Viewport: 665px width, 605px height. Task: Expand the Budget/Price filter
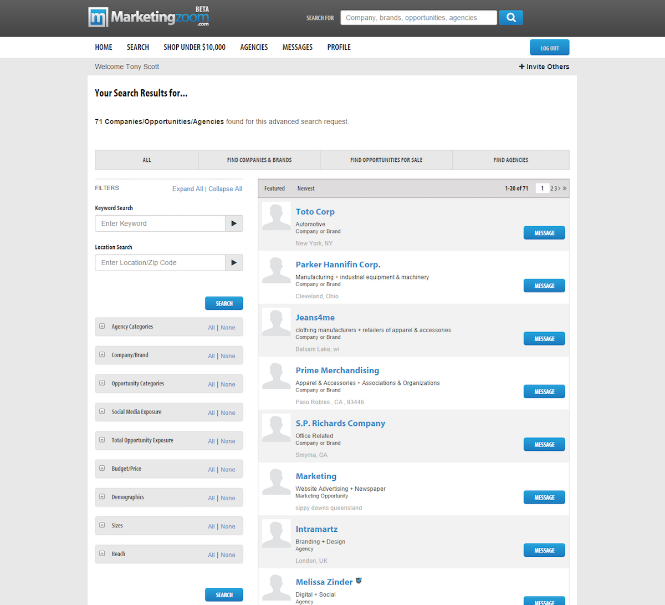pyautogui.click(x=102, y=469)
